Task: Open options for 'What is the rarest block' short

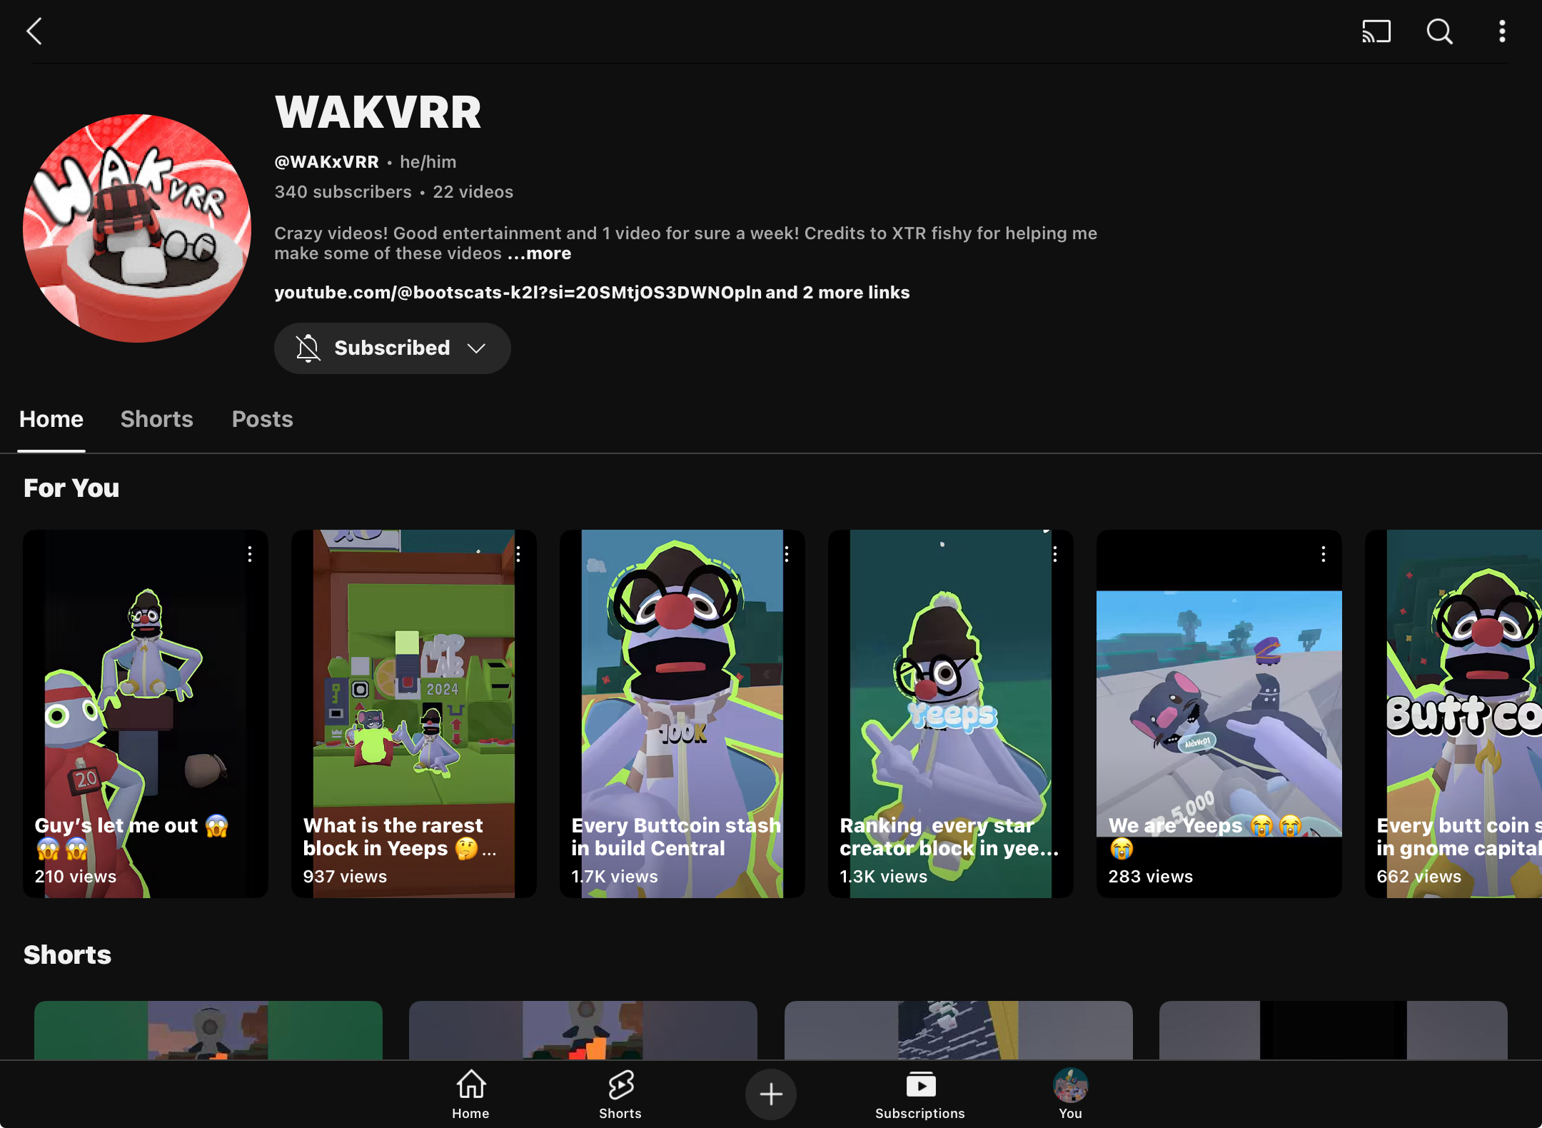Action: point(518,554)
